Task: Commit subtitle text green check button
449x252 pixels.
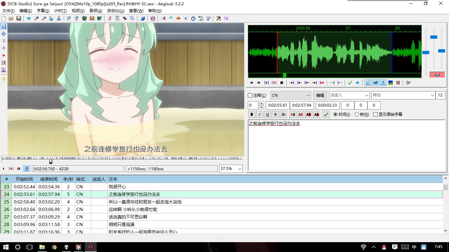Action: click(x=326, y=115)
